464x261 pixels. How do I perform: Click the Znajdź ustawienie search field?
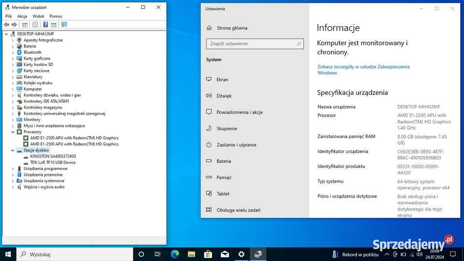tap(255, 44)
